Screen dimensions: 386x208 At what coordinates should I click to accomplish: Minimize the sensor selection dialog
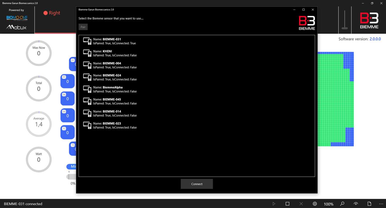pos(294,10)
